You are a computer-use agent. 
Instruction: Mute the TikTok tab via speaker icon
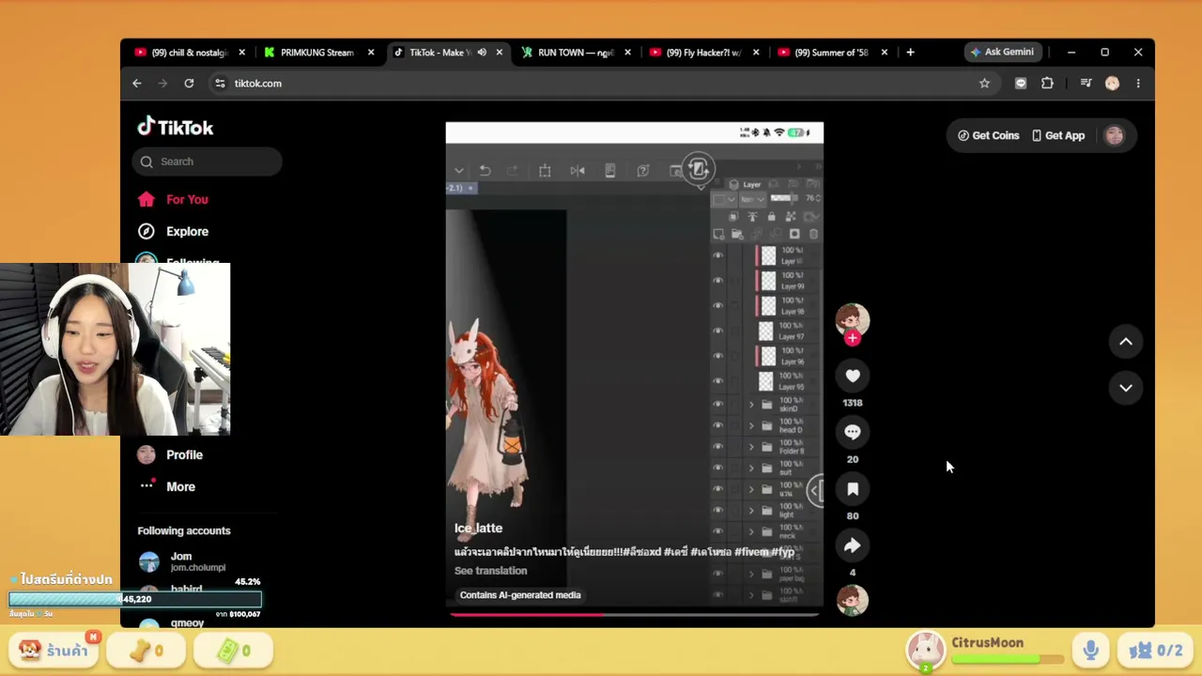click(482, 53)
